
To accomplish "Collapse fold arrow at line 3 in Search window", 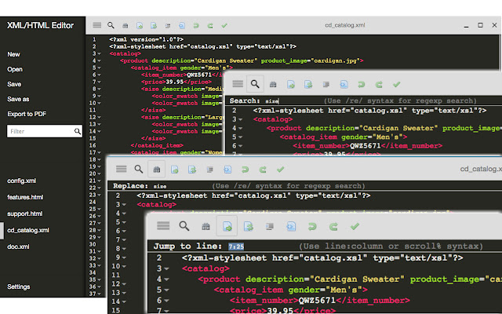I will (x=241, y=119).
